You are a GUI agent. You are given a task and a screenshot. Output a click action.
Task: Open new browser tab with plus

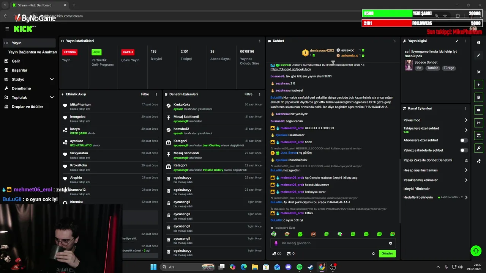pyautogui.click(x=74, y=5)
